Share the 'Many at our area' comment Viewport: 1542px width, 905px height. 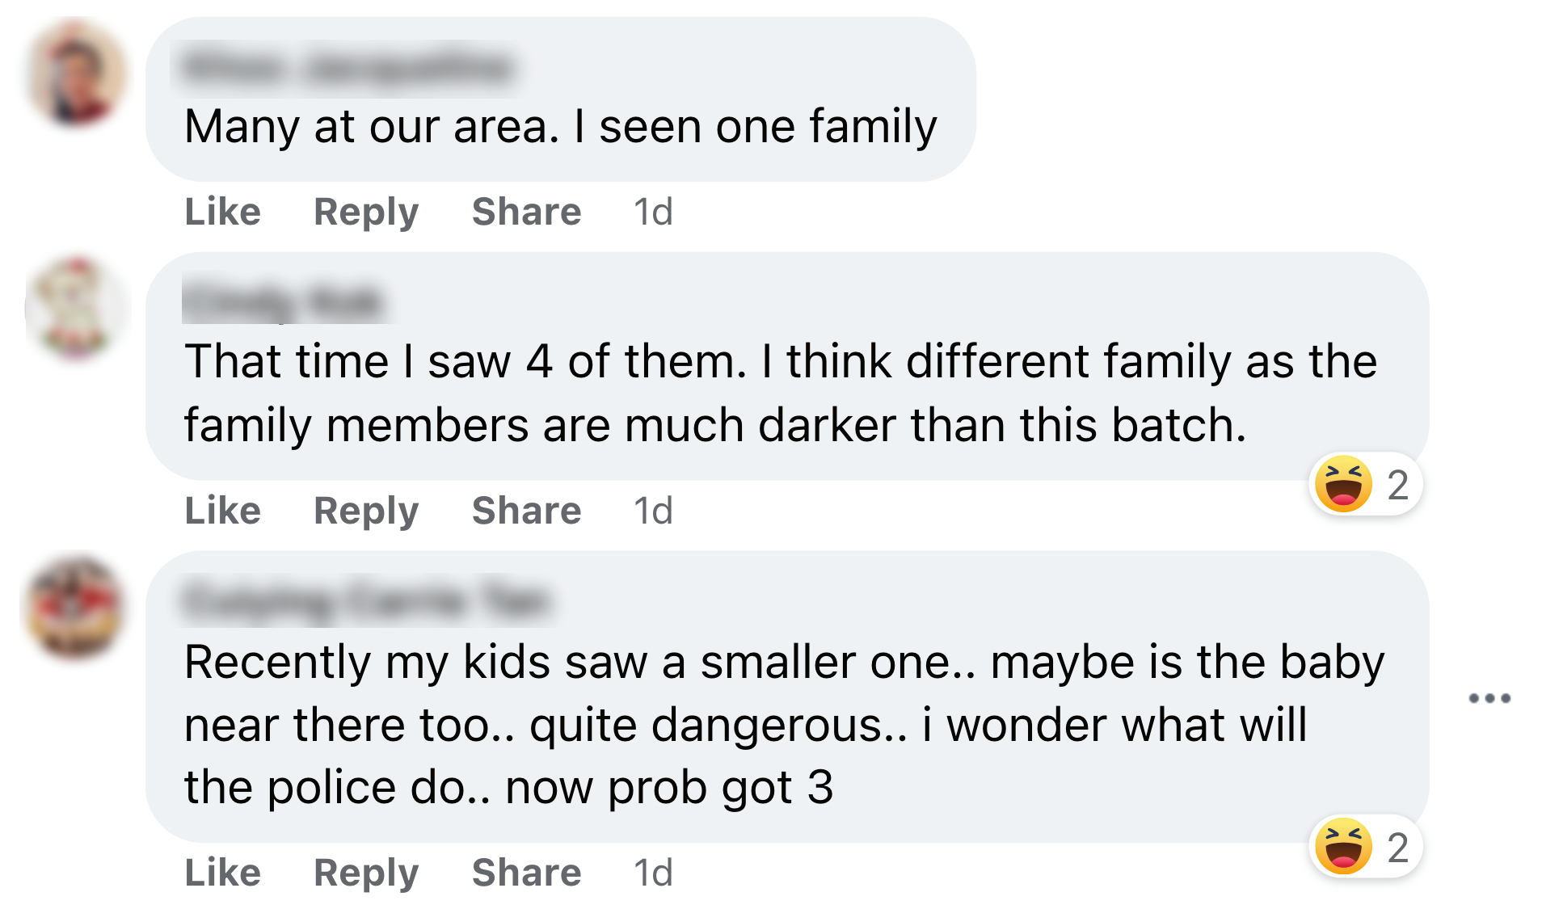click(x=526, y=212)
